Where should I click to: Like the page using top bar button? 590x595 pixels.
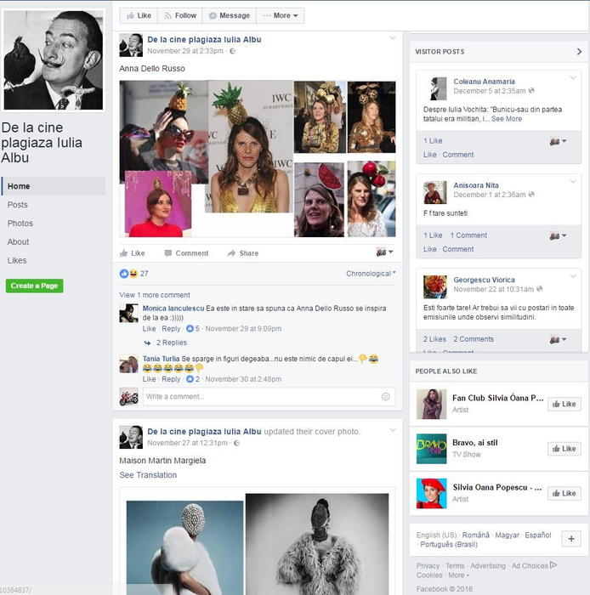click(139, 15)
